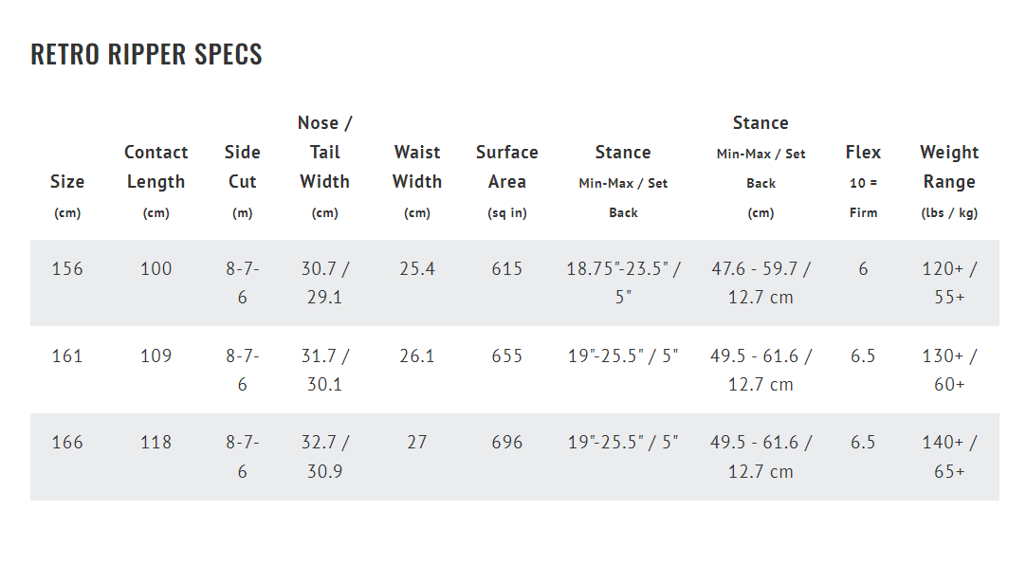Select the 166 size cell

[67, 443]
